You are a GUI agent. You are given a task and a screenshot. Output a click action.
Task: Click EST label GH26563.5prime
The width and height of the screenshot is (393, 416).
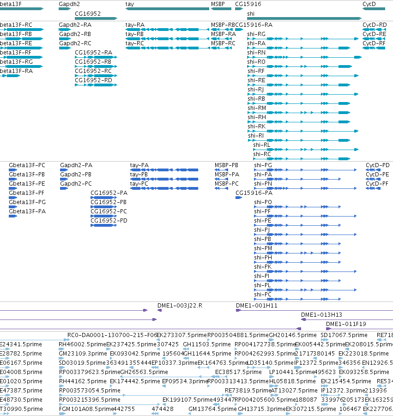point(144,372)
